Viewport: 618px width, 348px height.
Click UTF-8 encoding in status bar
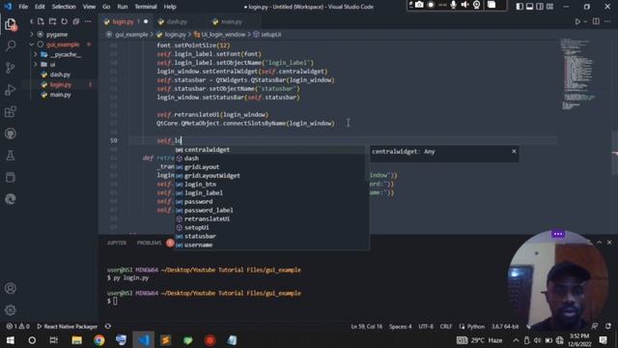coord(426,327)
